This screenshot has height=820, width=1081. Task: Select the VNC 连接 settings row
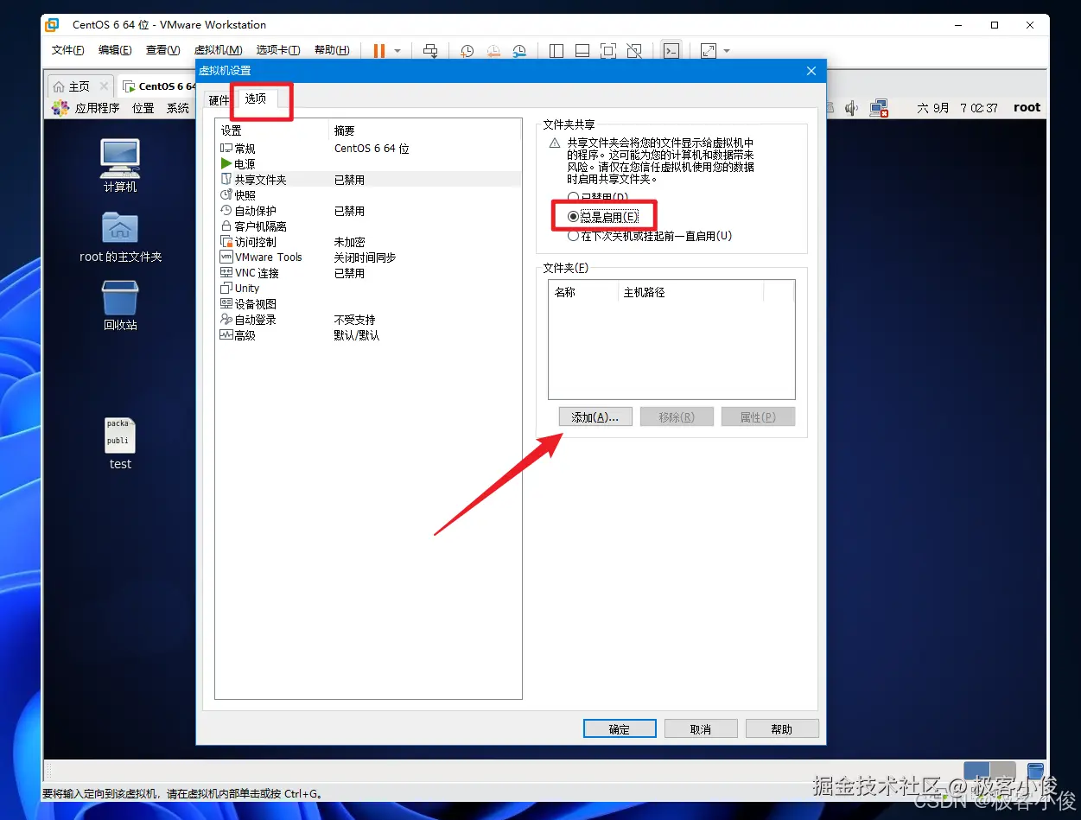(x=369, y=273)
